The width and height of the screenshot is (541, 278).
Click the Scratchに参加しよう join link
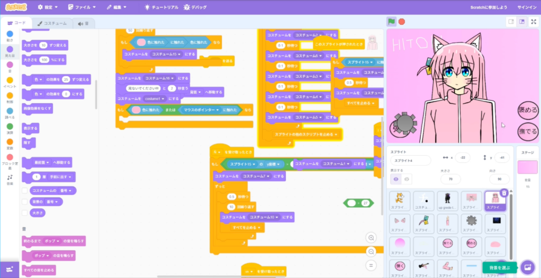(489, 7)
